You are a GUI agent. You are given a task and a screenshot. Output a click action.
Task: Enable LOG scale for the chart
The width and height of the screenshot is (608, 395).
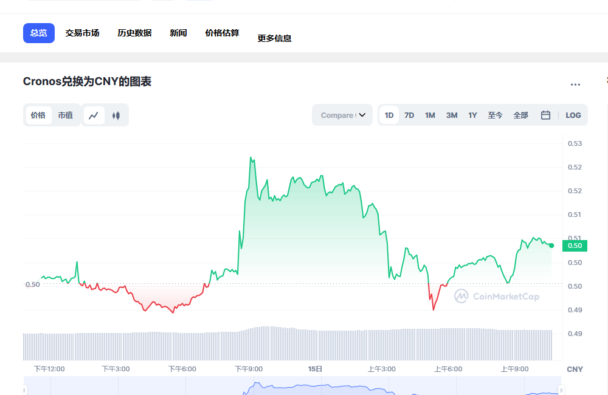[x=573, y=115]
